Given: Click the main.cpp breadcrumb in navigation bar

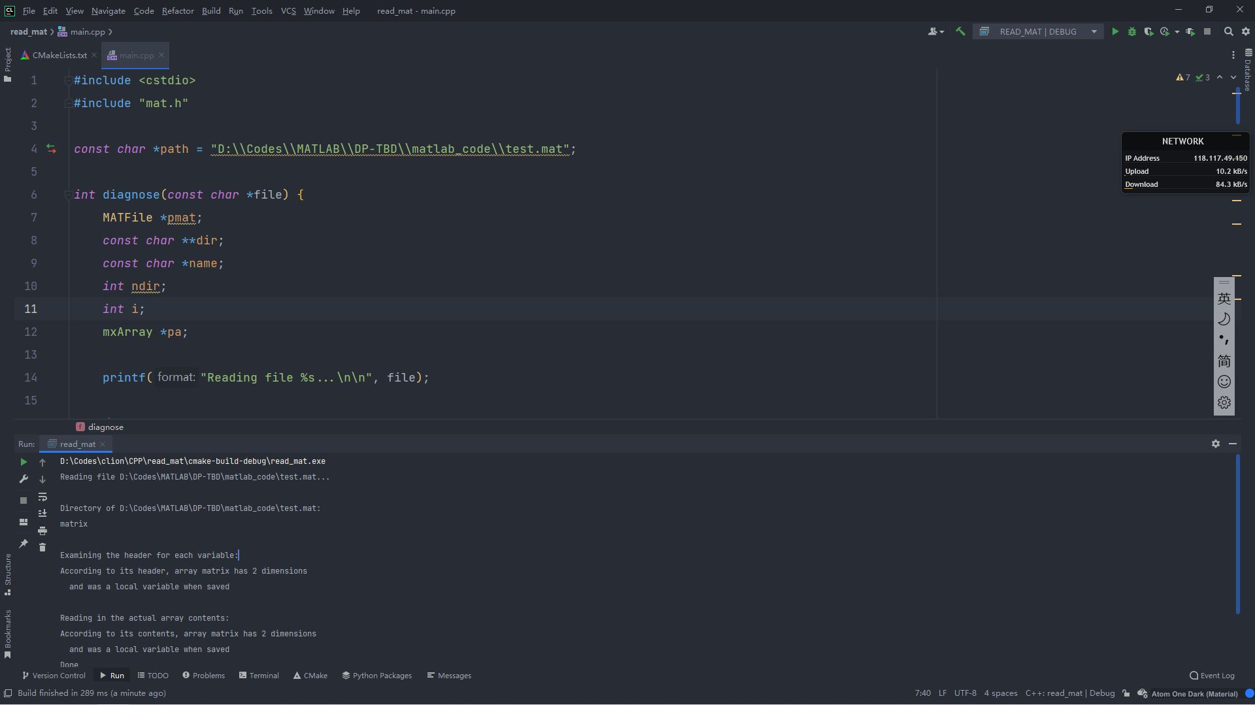Looking at the screenshot, I should pos(82,31).
